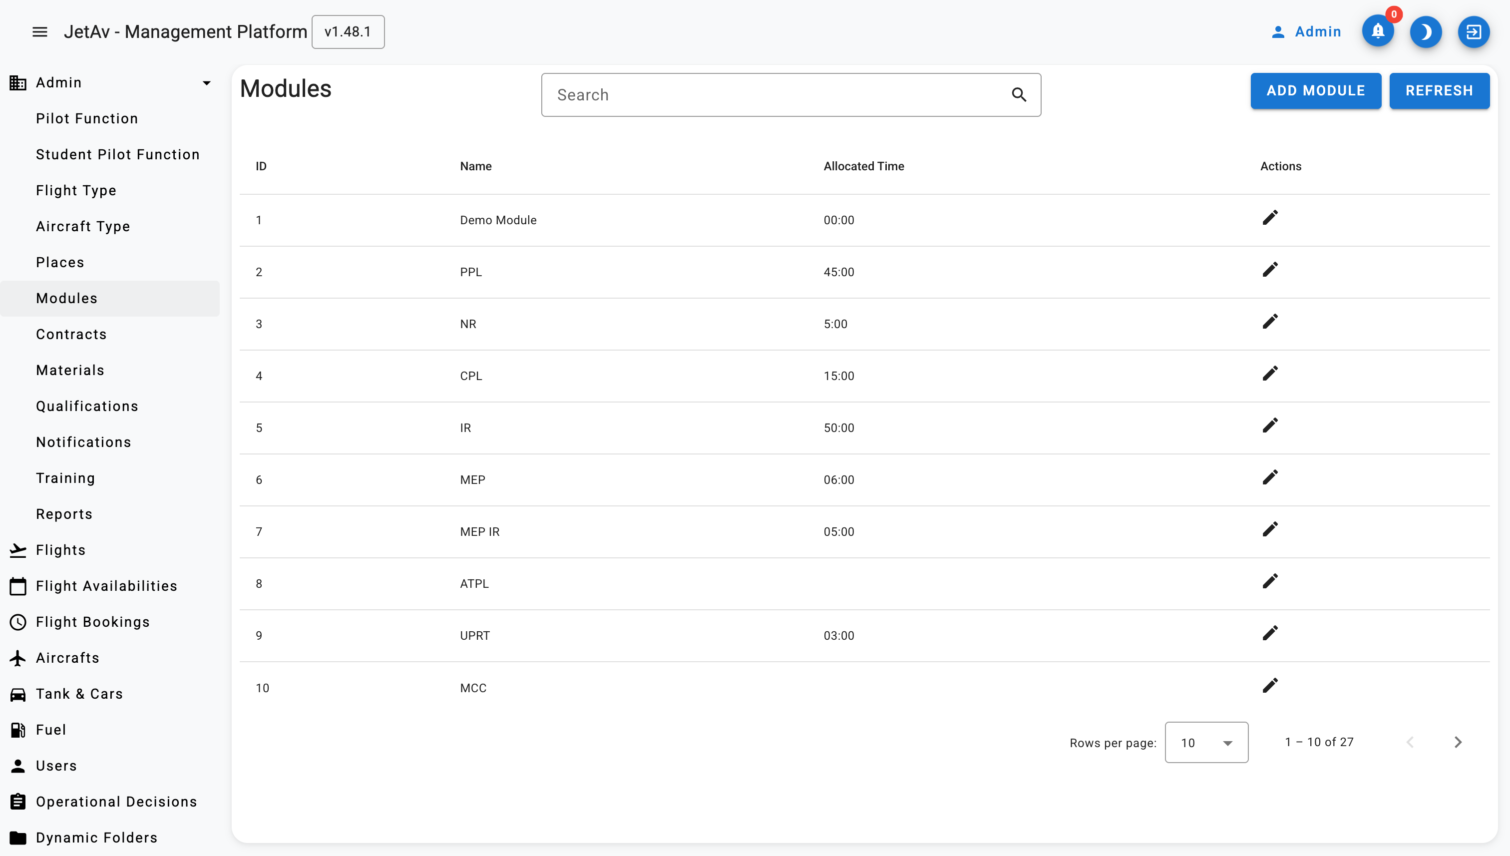
Task: Focus the Search input field
Action: (776, 95)
